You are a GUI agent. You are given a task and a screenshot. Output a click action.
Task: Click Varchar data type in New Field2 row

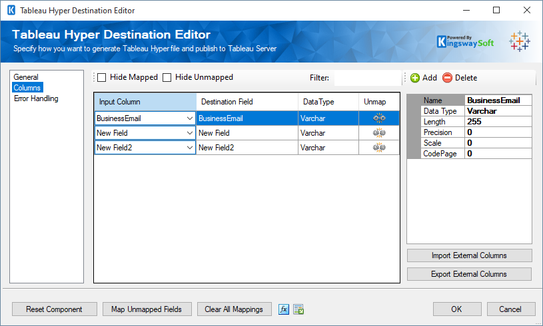328,148
